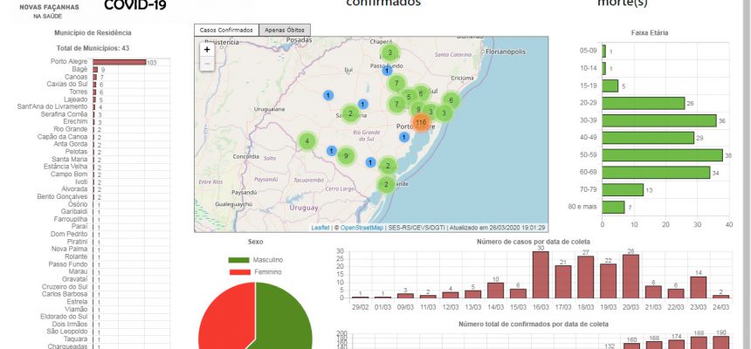Open the orange 116 cluster at Porto Alegre

(421, 122)
